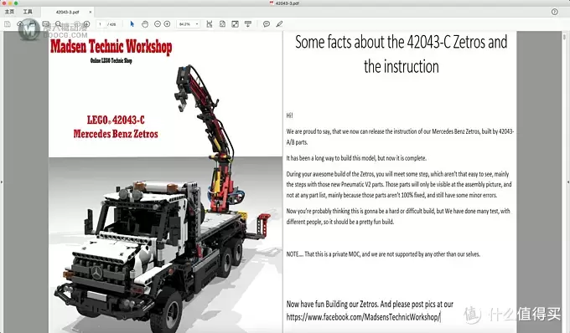Expand the left navigation pane arrow

tap(2, 182)
